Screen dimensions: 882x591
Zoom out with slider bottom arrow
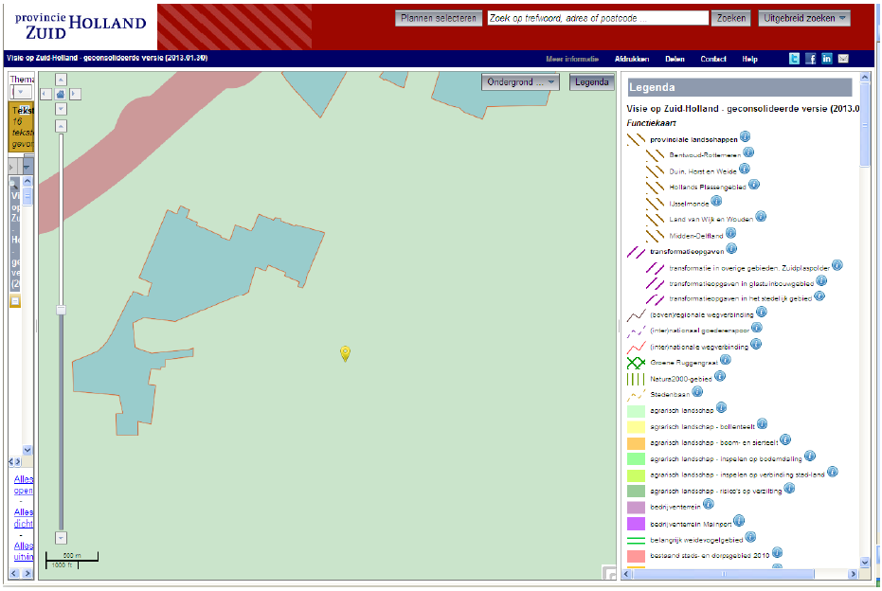[61, 538]
